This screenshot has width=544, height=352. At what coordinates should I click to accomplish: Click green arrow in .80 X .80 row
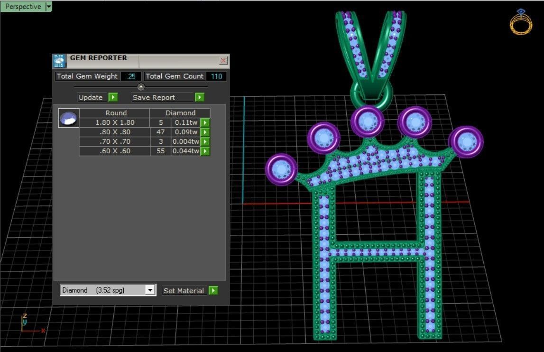click(205, 132)
